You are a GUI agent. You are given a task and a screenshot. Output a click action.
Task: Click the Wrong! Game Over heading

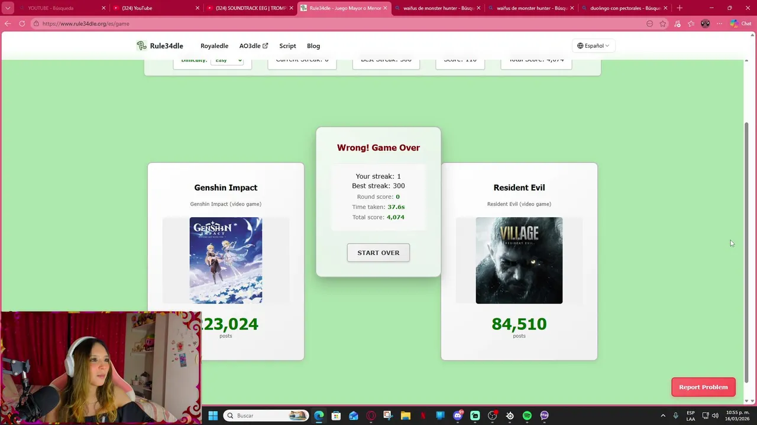pos(378,148)
